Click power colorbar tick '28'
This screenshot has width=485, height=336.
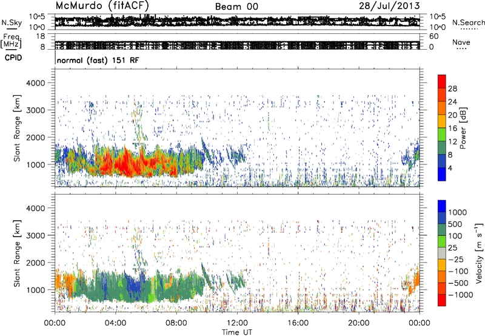[x=452, y=89]
